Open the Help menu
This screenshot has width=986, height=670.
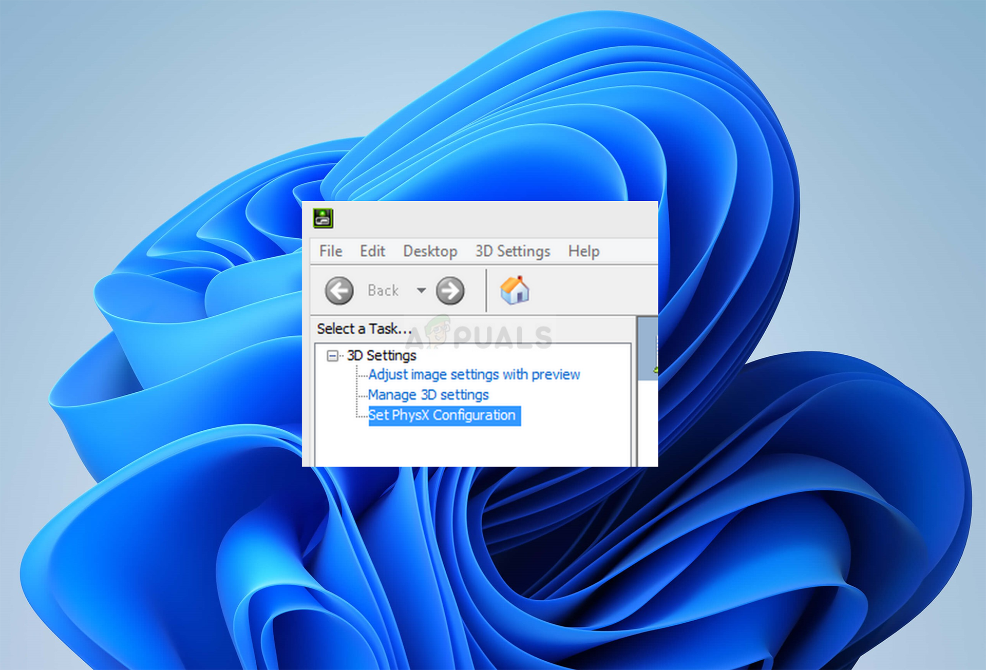(583, 251)
